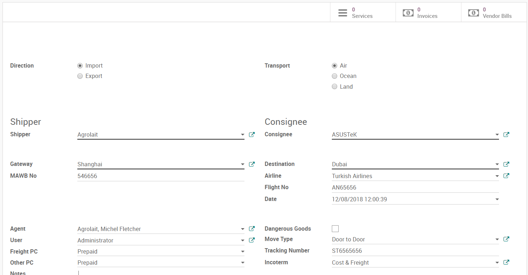The width and height of the screenshot is (528, 275).
Task: Expand the Other PC dropdown
Action: (242, 263)
